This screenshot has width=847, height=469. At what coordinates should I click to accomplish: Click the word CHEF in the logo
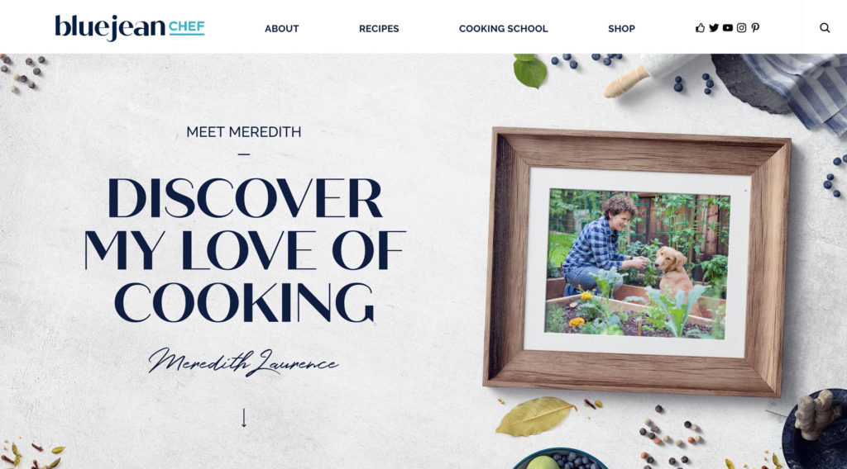click(x=186, y=27)
